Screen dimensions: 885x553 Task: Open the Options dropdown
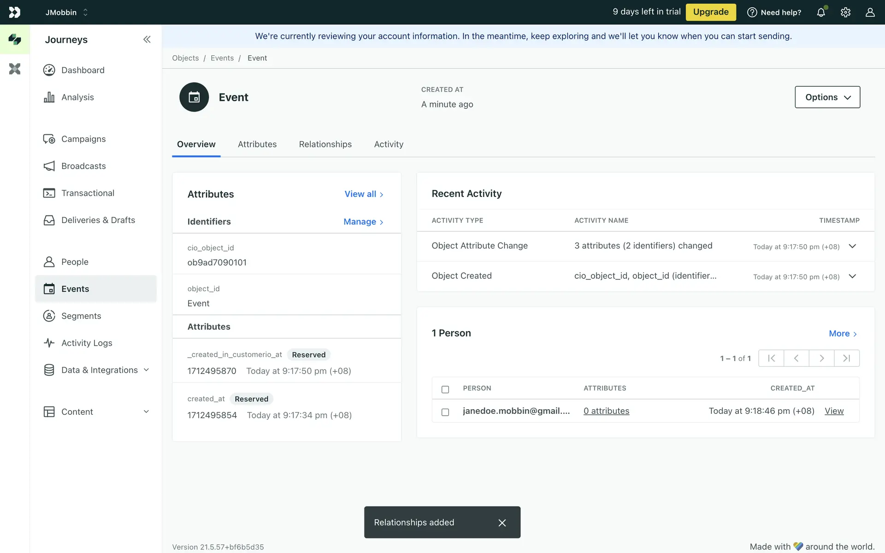pyautogui.click(x=827, y=97)
